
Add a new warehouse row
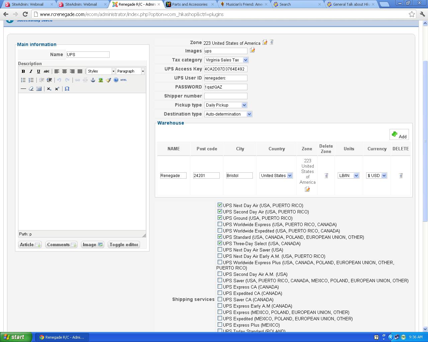399,135
